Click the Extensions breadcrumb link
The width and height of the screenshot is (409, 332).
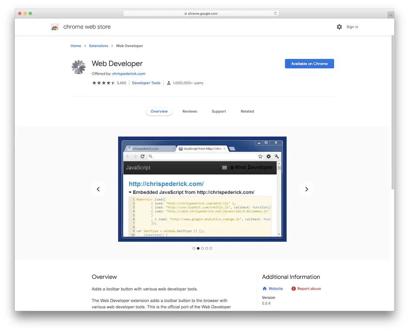click(x=98, y=46)
